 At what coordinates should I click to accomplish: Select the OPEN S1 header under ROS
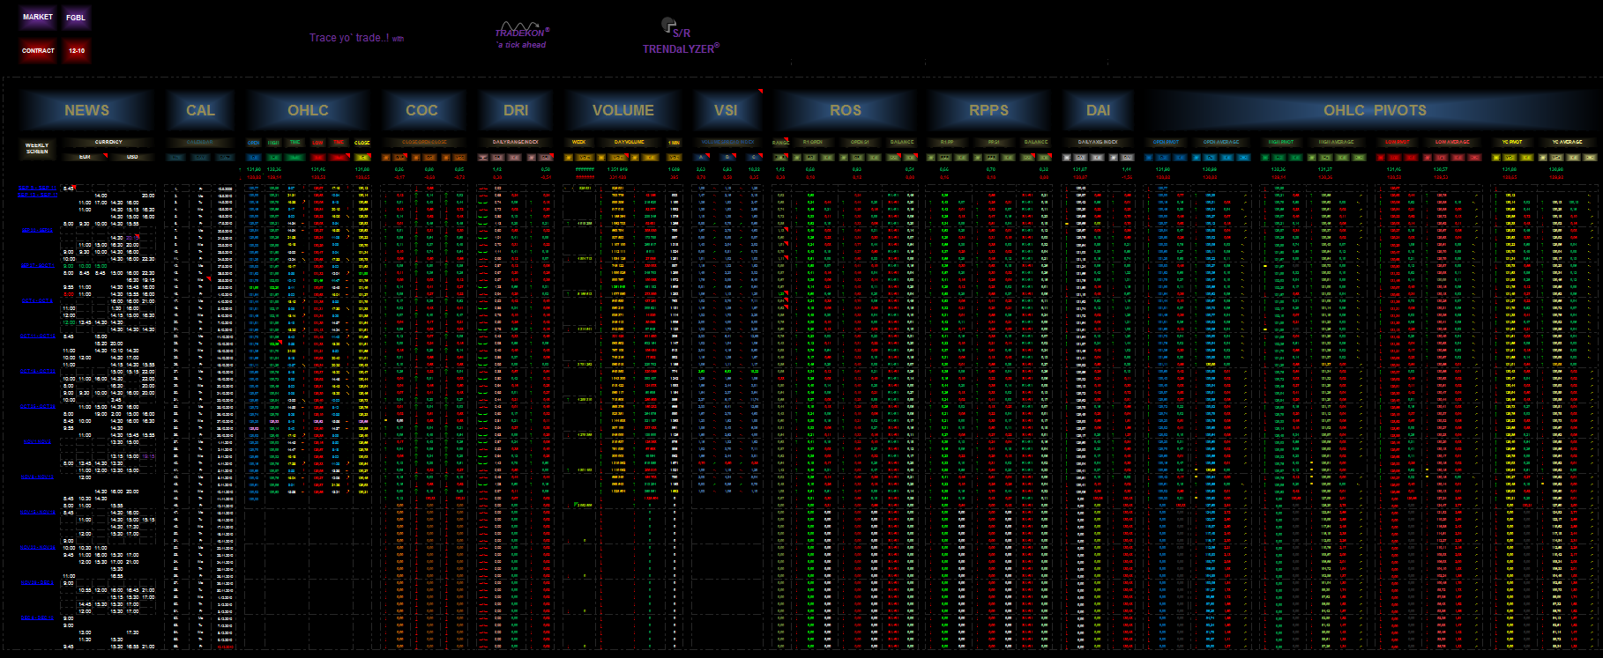[860, 142]
